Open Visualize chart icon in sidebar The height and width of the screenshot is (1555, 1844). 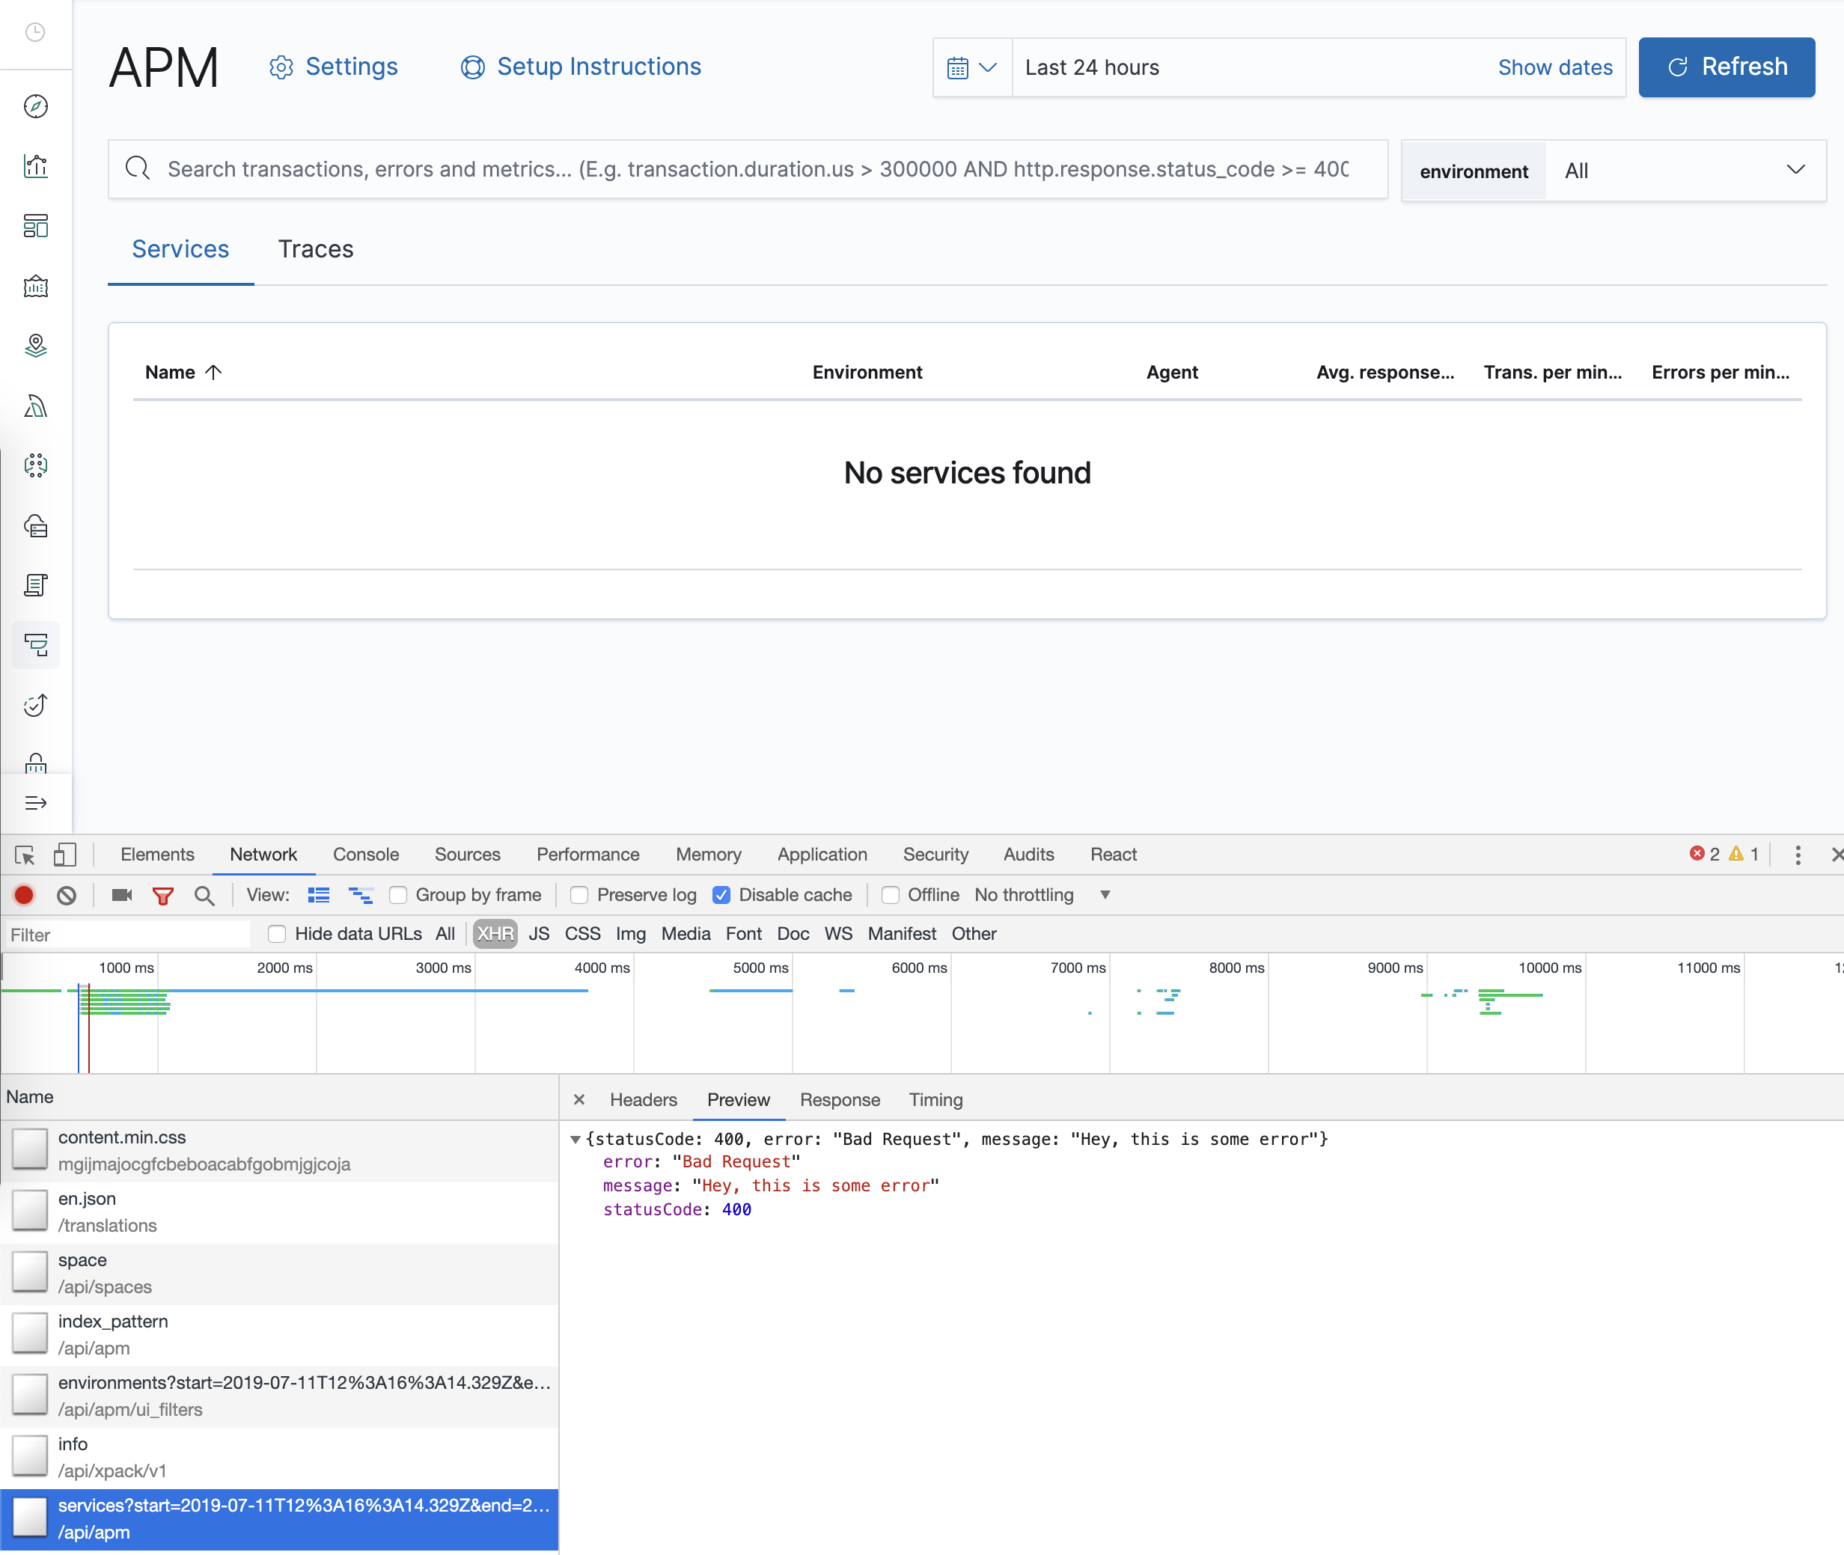(x=35, y=165)
